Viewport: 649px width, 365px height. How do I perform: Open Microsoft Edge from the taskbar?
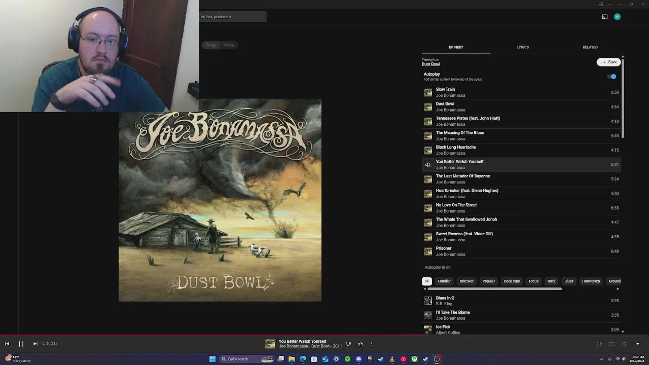pos(303,359)
